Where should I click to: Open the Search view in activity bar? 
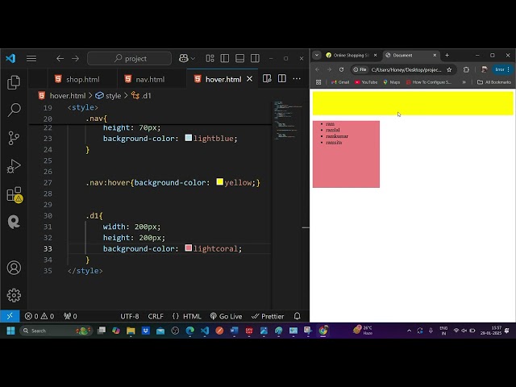[x=14, y=110]
